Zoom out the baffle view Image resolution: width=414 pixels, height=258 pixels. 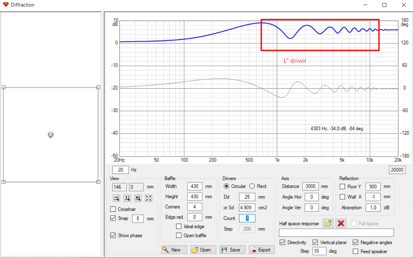[x=116, y=198]
